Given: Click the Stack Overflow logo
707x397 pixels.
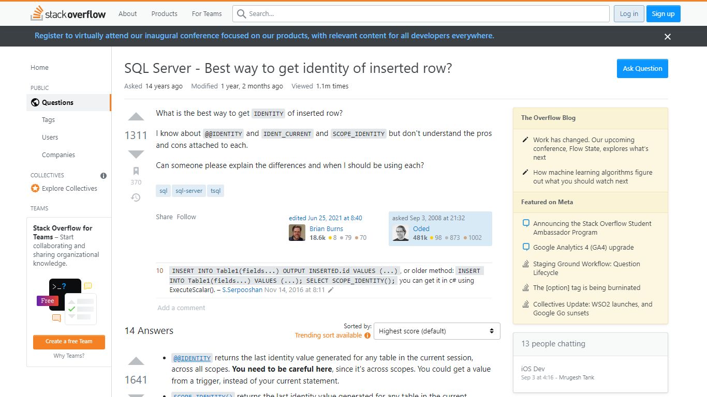Looking at the screenshot, I should coord(68,13).
